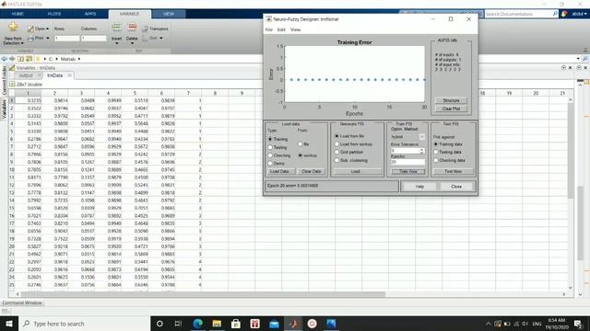Plot against Testing data radio

(436, 152)
